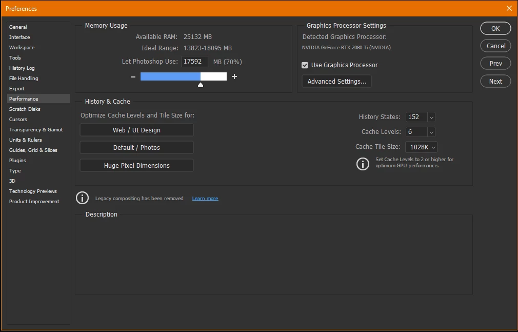Switch to Workspace preferences
Viewport: 518px width, 332px height.
pyautogui.click(x=38, y=47)
